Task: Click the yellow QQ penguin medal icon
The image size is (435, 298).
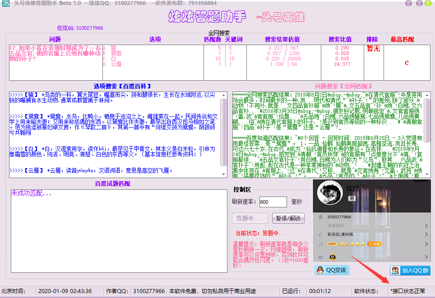Action: coord(333,257)
